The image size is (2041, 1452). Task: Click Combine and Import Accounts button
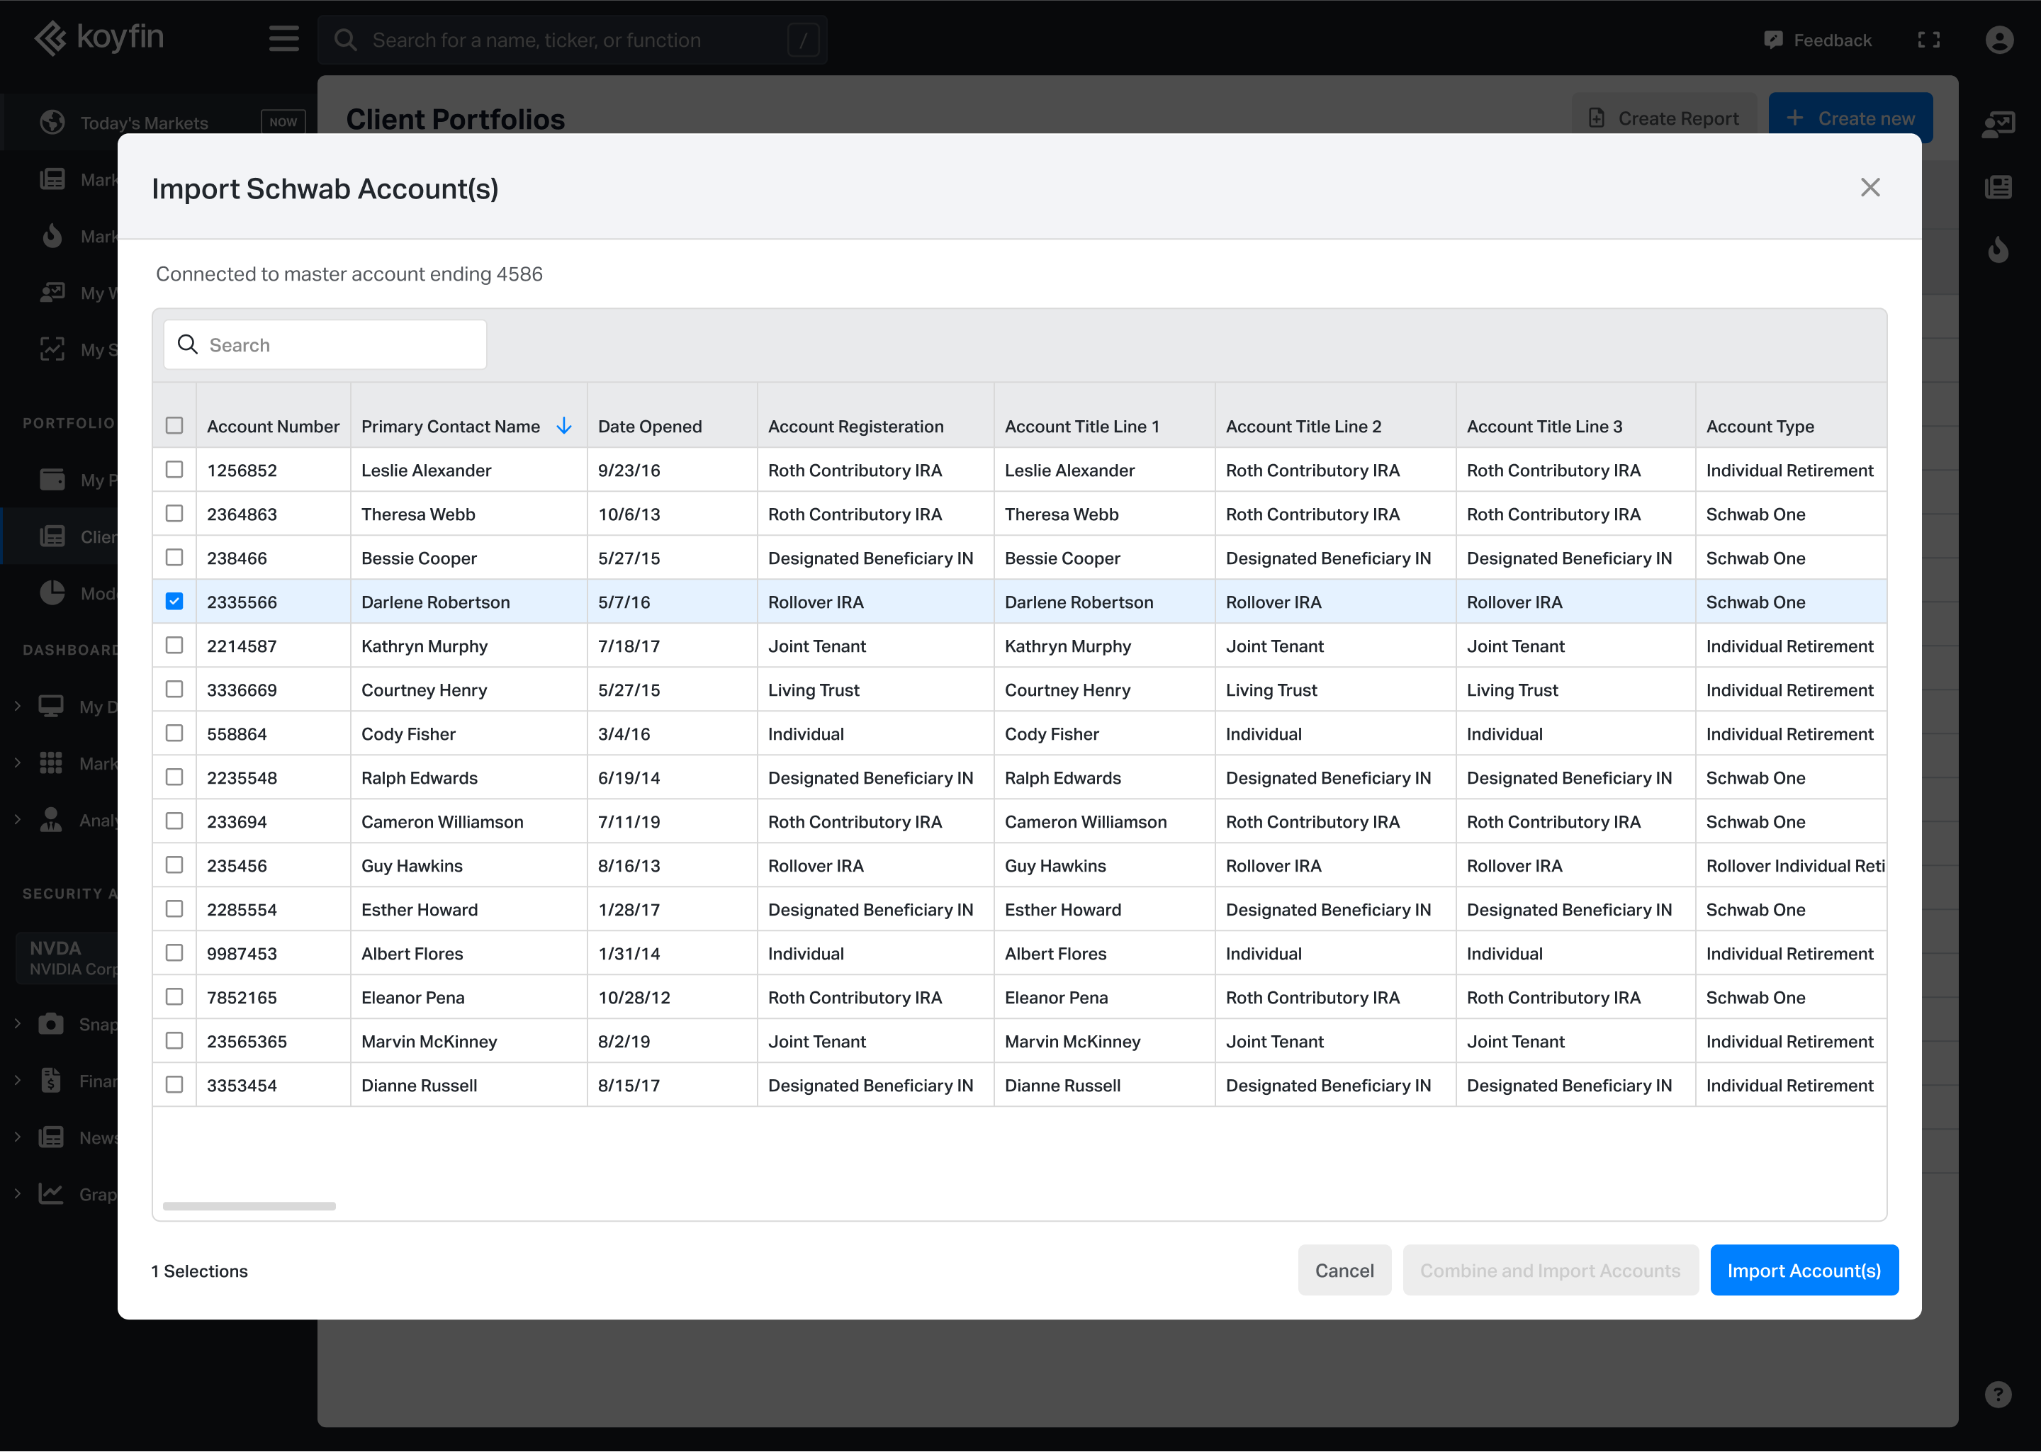pos(1550,1271)
